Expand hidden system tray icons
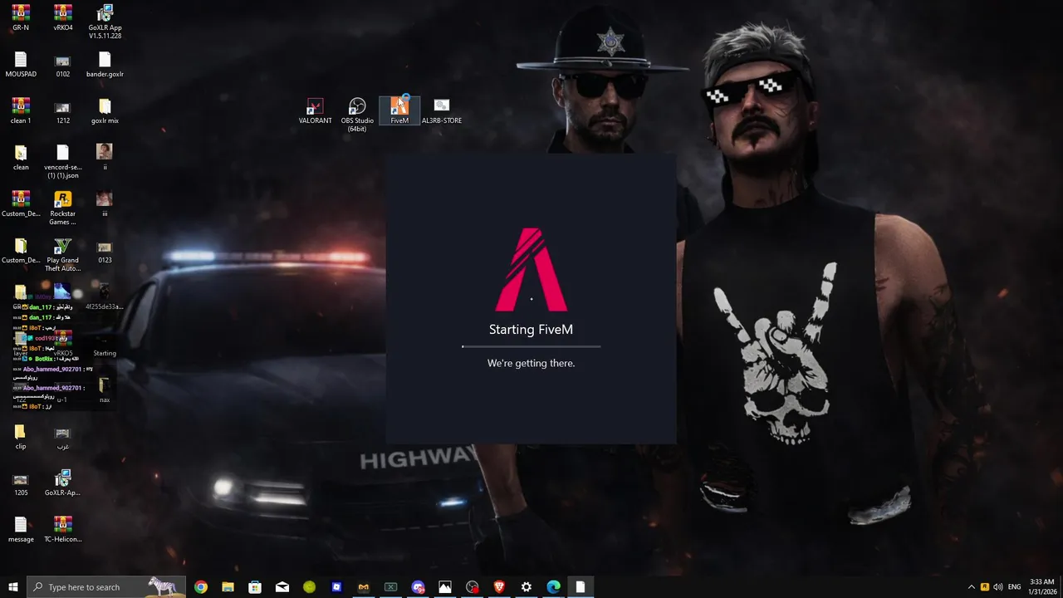 click(972, 587)
